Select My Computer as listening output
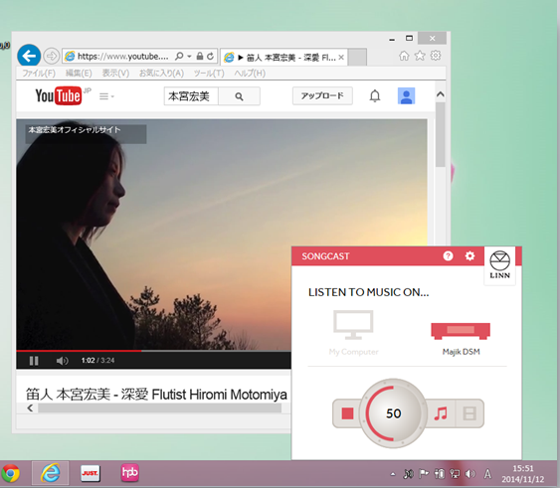Screen dimensions: 560x488 [x=353, y=332]
